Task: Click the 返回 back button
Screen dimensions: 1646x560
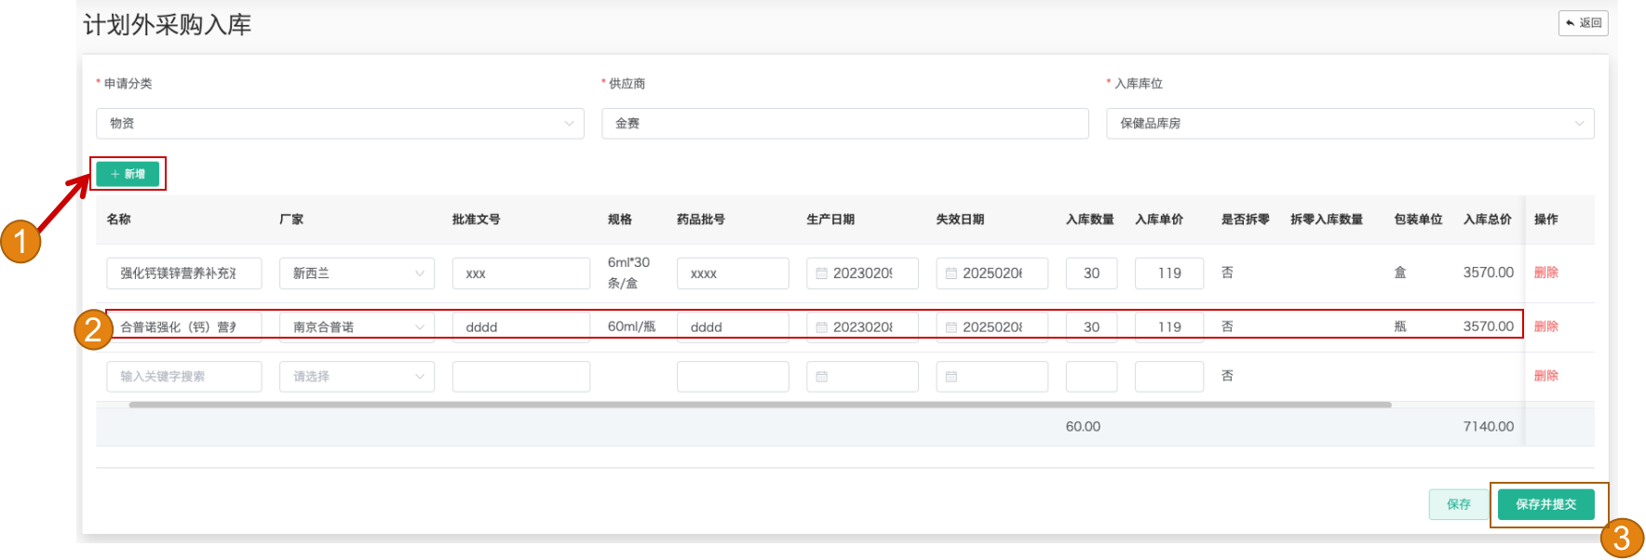Action: tap(1583, 23)
